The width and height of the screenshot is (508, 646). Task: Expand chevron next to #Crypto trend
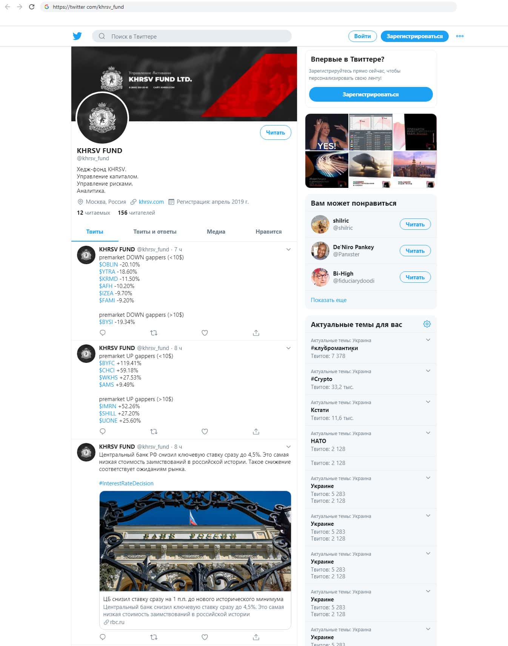[x=428, y=371]
